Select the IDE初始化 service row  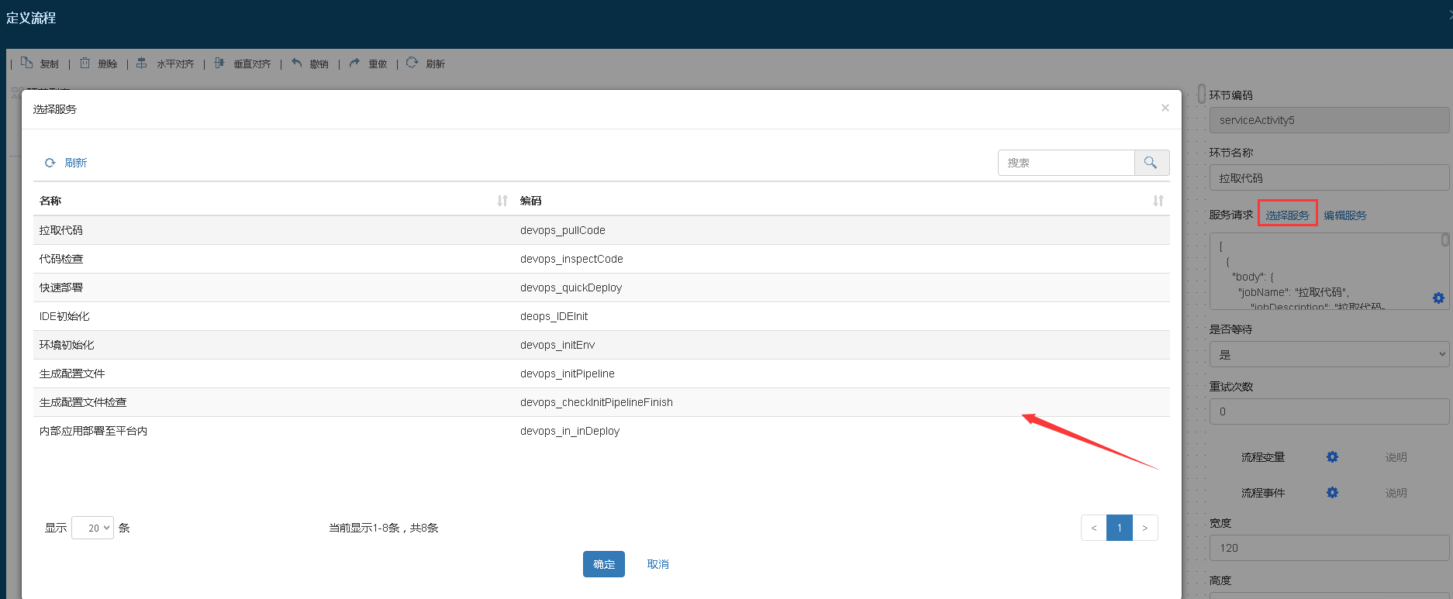click(602, 316)
